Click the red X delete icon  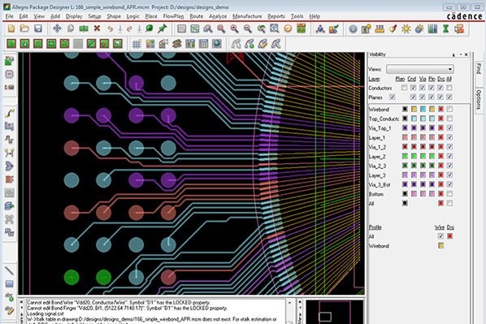97,28
